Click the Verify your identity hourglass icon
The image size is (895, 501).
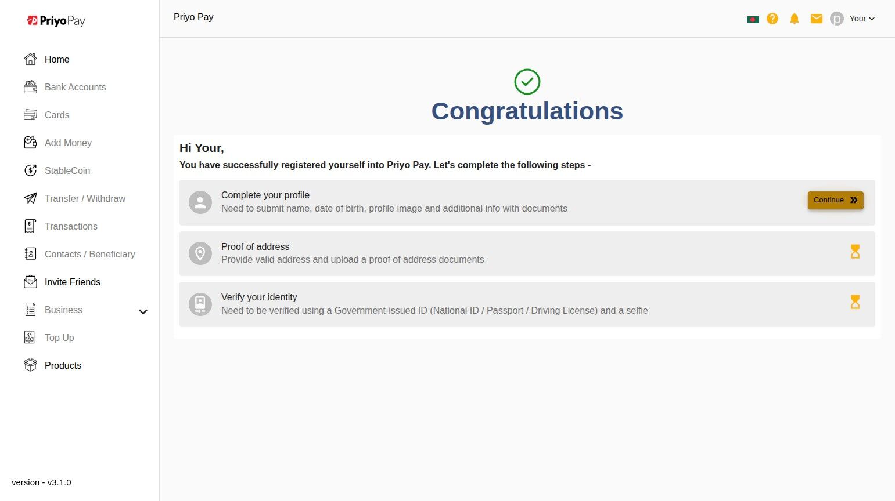855,302
